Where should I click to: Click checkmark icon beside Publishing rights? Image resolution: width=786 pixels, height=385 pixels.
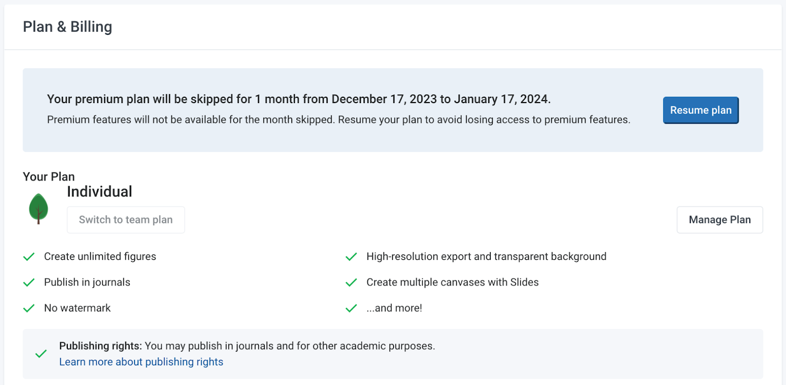coord(41,354)
